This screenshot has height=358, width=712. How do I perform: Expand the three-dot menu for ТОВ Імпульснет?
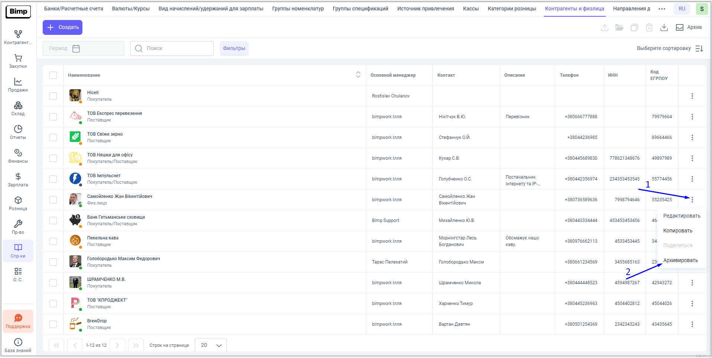[x=692, y=179]
